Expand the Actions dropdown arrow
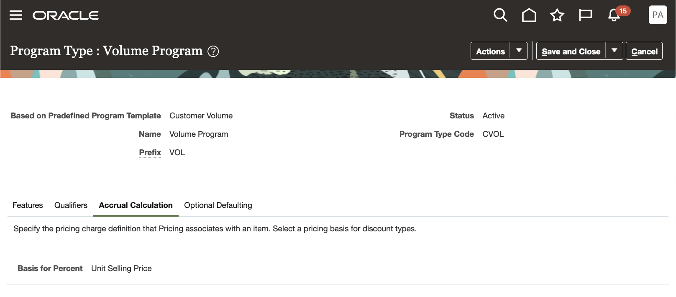This screenshot has height=297, width=676. [519, 51]
